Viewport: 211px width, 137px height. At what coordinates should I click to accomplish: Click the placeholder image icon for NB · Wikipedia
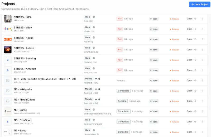tap(8, 91)
